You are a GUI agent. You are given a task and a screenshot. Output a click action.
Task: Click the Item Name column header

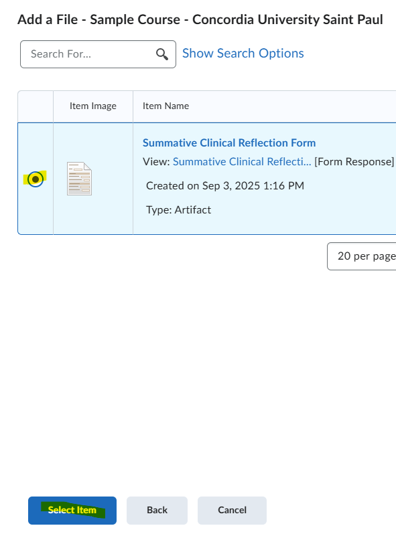pos(166,106)
